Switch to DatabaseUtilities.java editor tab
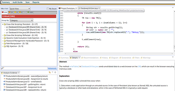Image resolution: width=175 pixels, height=91 pixels. pyautogui.click(x=89, y=8)
